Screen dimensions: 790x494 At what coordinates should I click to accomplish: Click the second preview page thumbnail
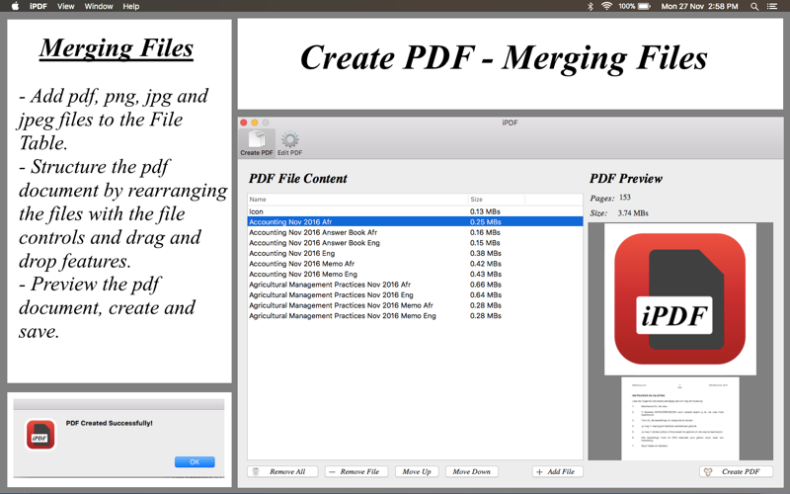pyautogui.click(x=680, y=418)
